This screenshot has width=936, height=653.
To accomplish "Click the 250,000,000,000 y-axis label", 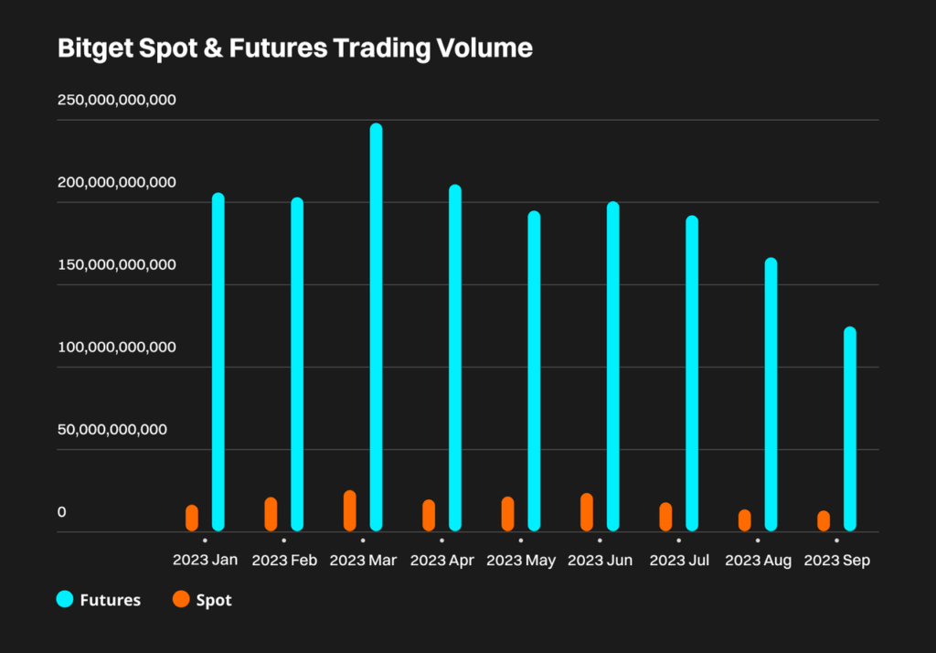I will click(117, 100).
